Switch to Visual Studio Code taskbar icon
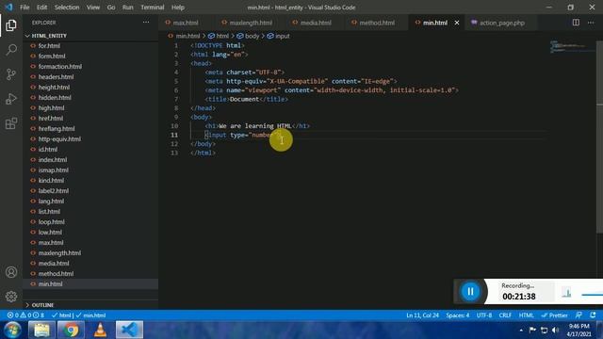The height and width of the screenshot is (339, 603). pyautogui.click(x=129, y=330)
